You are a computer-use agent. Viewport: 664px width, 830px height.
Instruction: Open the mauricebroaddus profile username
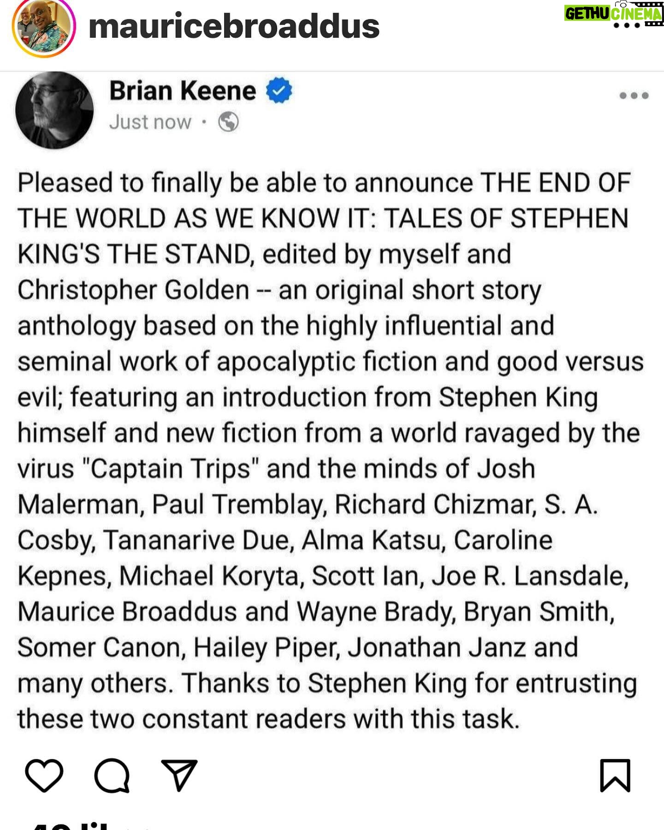(x=234, y=26)
